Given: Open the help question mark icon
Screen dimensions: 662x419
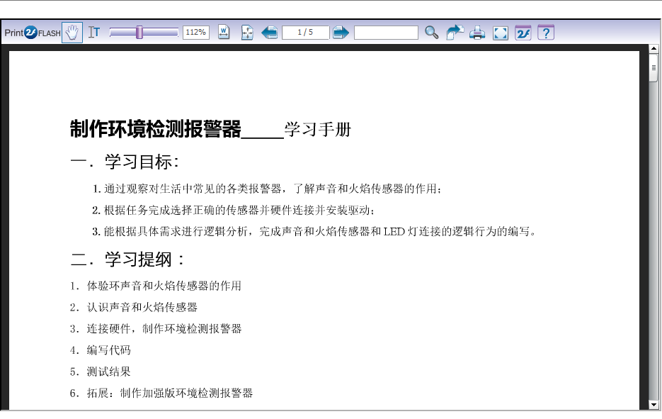Looking at the screenshot, I should (x=546, y=33).
